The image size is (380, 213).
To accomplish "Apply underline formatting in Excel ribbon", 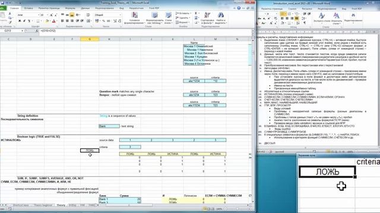I will pos(29,21).
